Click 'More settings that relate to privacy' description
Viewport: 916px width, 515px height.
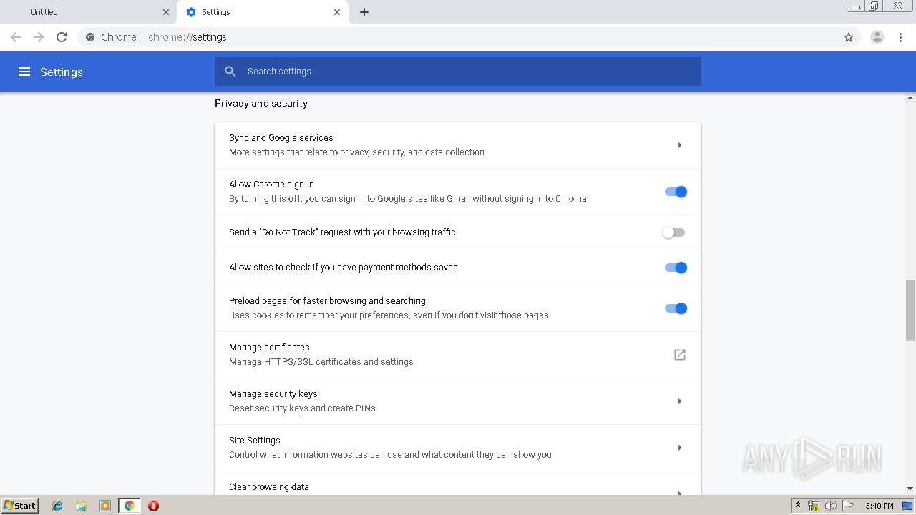[x=356, y=152]
